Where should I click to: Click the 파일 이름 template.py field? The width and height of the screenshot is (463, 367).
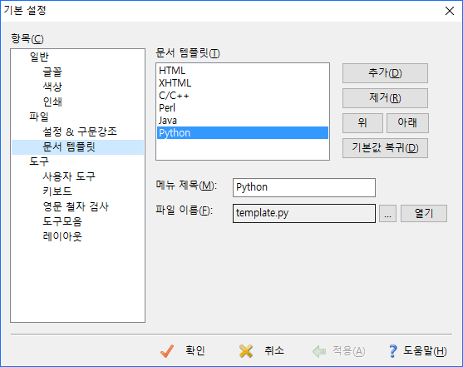coord(304,213)
